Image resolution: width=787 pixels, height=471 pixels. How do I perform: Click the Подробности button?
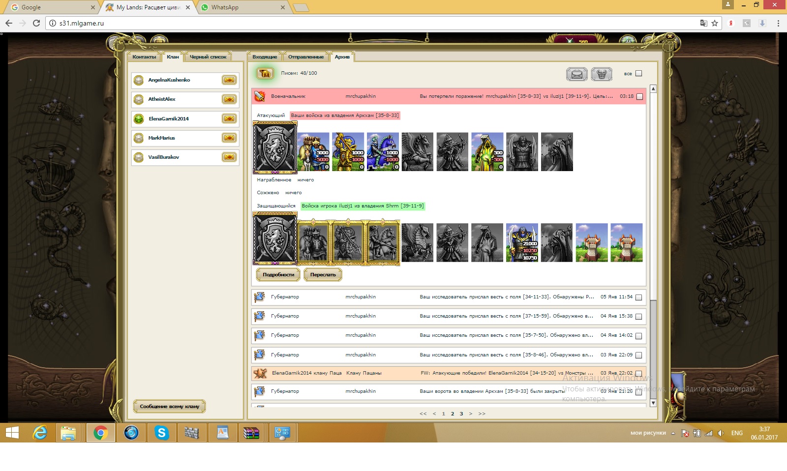point(278,275)
